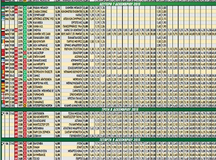Image resolution: width=216 pixels, height=160 pixels.
Task: Click the Cyprus flag in ΑΕΚ ΛΑΡΝΑΚΑΣ row
Action: click(x=3, y=45)
